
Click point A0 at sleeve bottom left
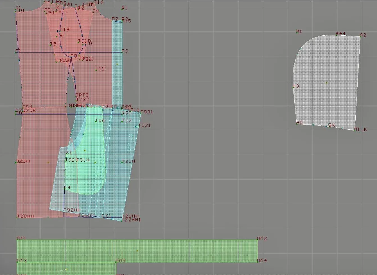299,123
